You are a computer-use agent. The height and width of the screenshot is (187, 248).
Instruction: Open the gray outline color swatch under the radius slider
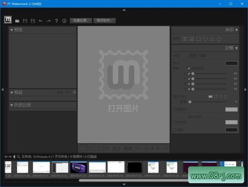tap(231, 109)
